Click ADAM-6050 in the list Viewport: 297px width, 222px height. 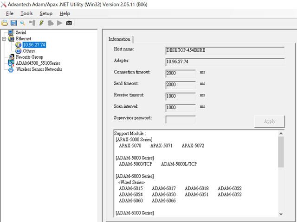click(164, 194)
